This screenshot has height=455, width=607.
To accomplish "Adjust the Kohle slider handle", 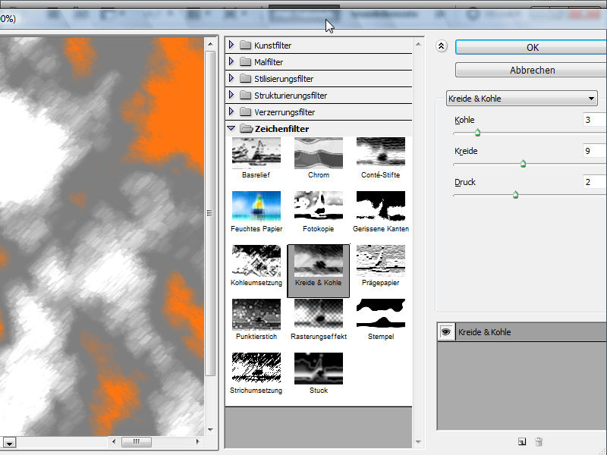I will tap(477, 133).
